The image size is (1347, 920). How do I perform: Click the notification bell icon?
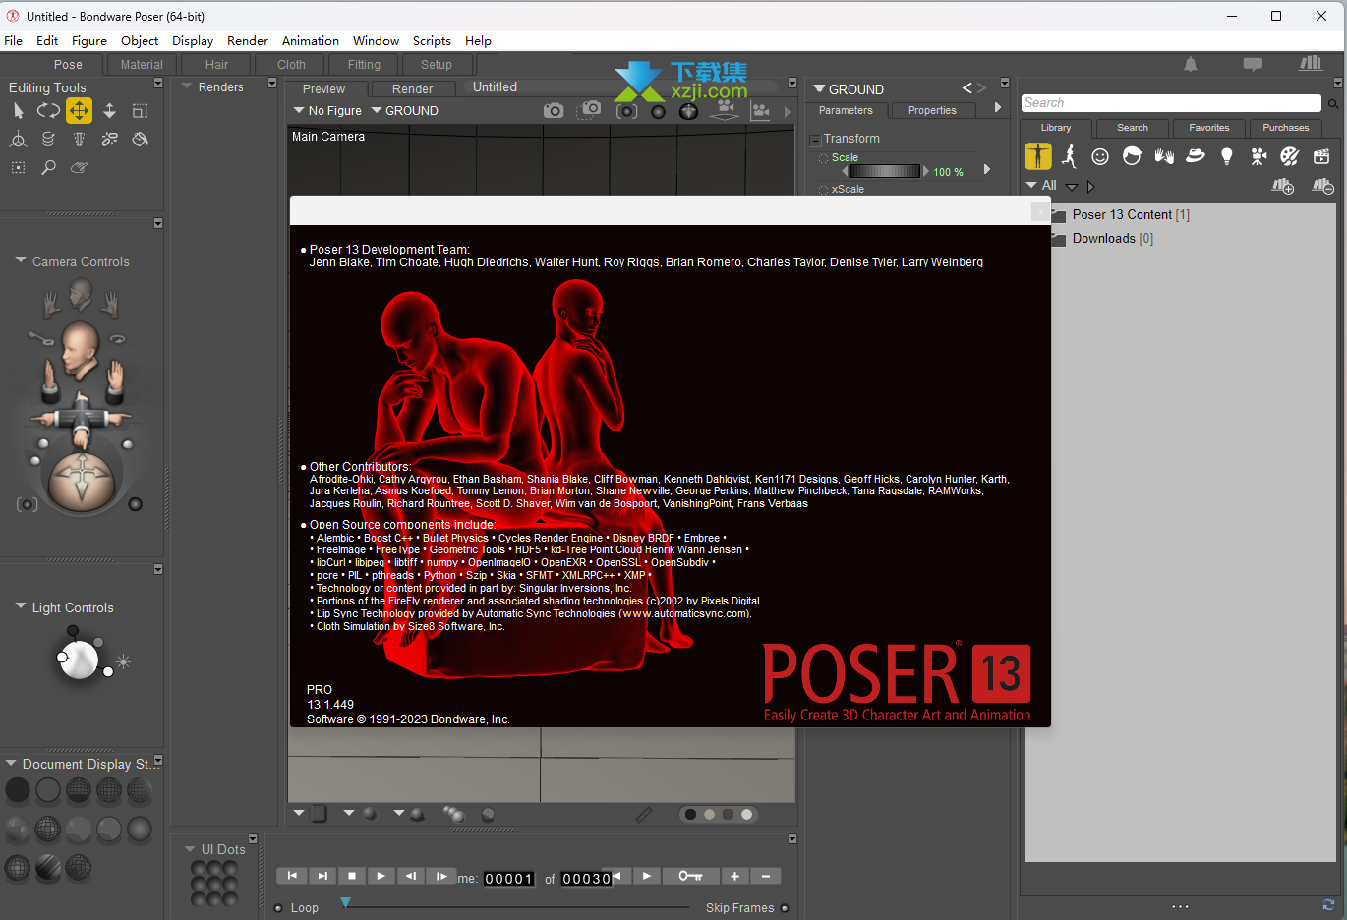tap(1191, 64)
